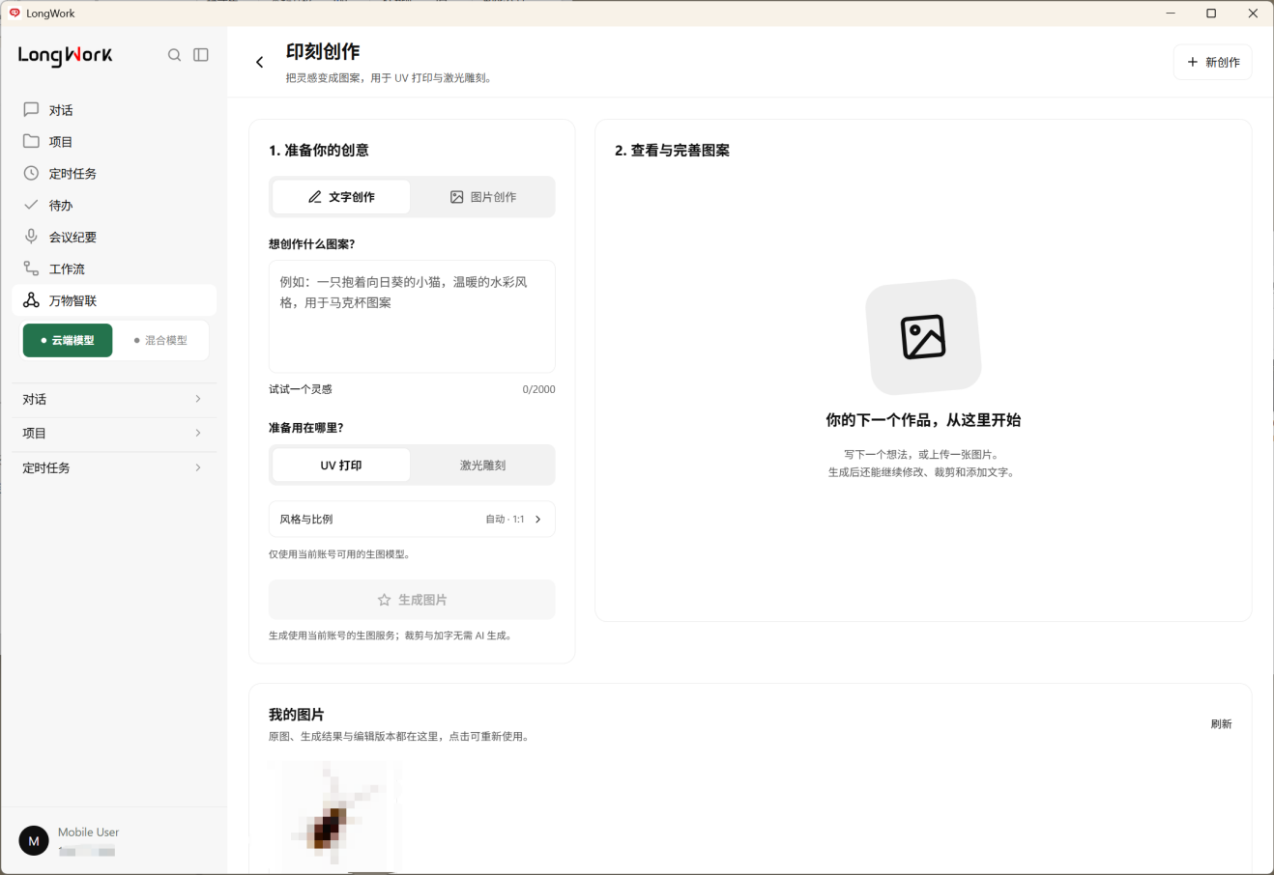This screenshot has width=1274, height=875.
Task: Open 工作流 workflow icon item
Action: coord(31,268)
